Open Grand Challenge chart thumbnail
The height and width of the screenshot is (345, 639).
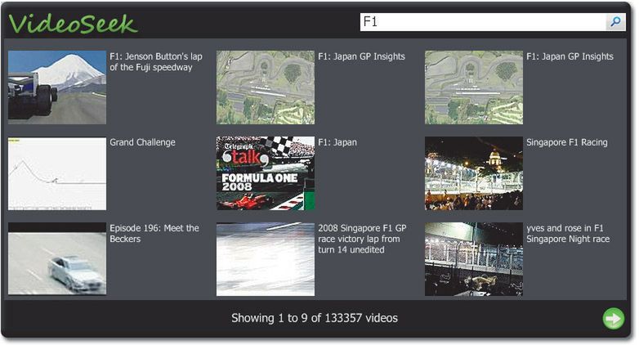[x=57, y=173]
